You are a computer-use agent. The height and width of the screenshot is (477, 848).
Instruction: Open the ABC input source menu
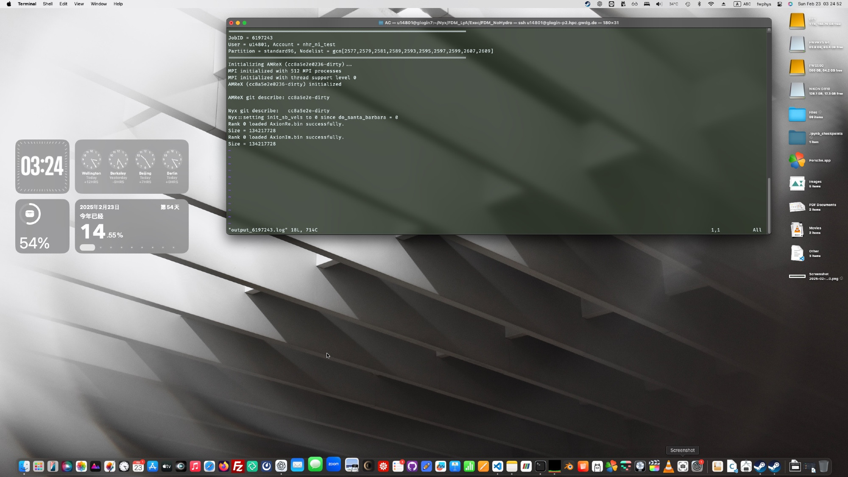pyautogui.click(x=742, y=4)
